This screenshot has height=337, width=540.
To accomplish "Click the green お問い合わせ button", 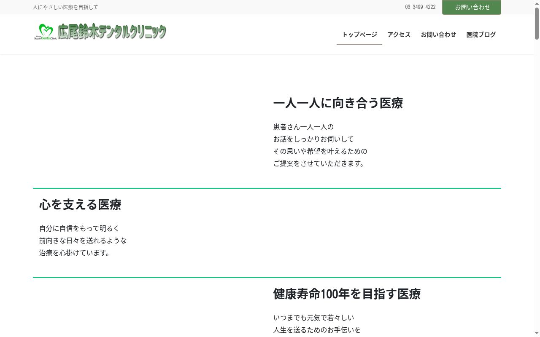I will tap(472, 7).
